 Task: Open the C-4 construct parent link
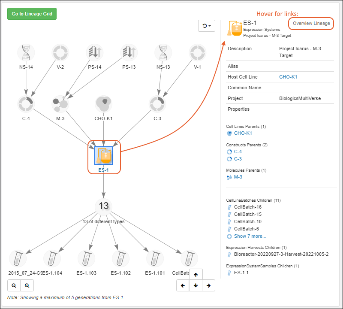[238, 151]
